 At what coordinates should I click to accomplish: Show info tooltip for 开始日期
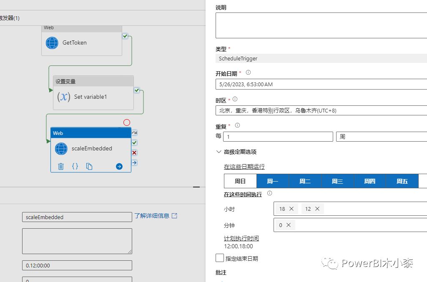click(x=249, y=72)
